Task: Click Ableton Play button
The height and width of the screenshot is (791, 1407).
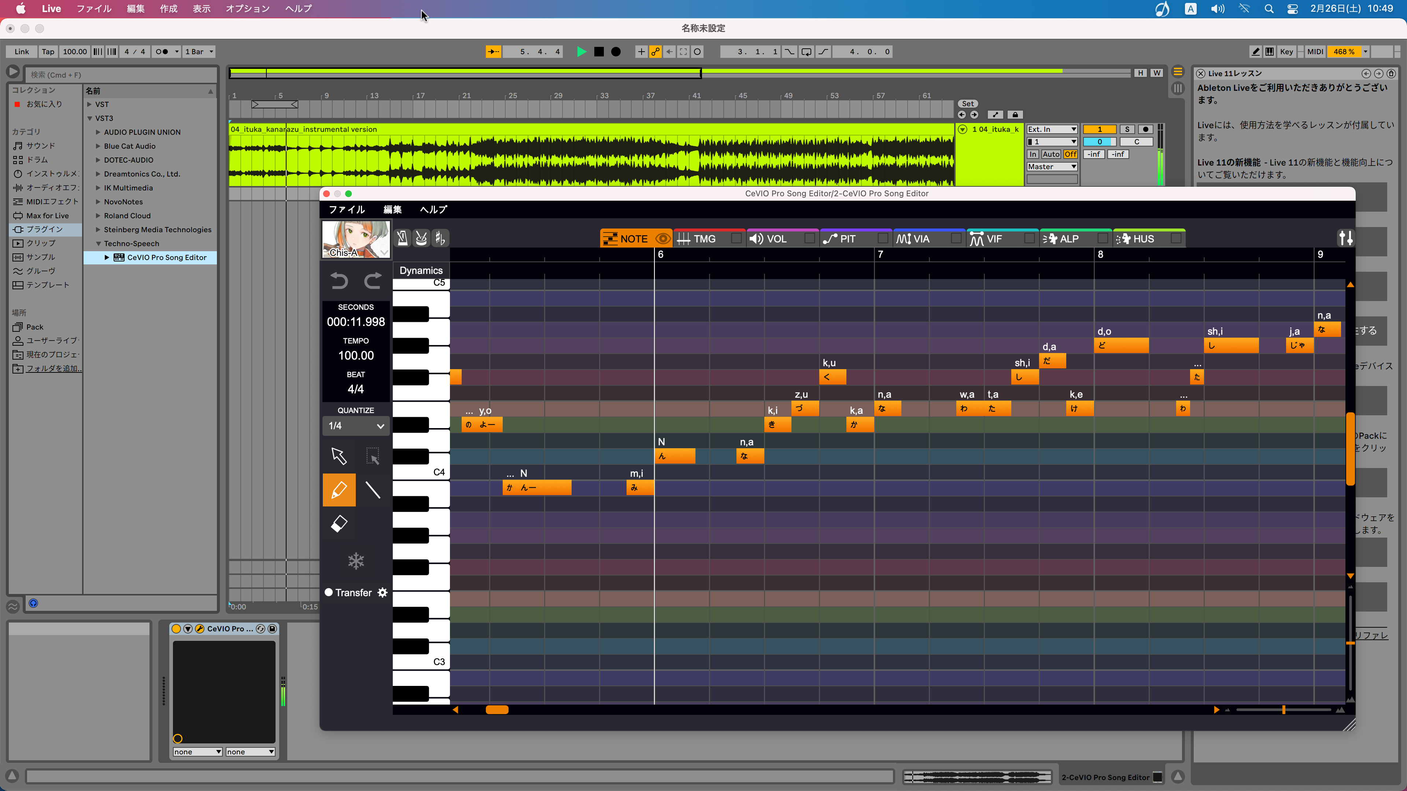Action: pos(582,51)
